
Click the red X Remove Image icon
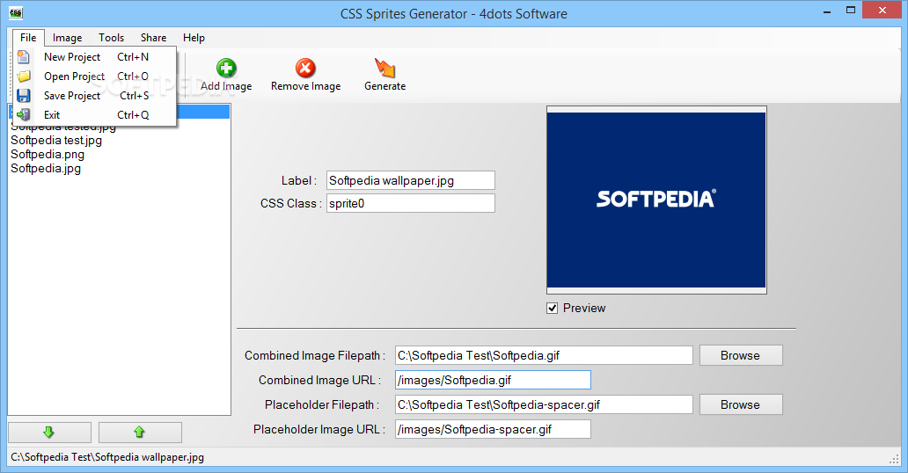[x=305, y=68]
